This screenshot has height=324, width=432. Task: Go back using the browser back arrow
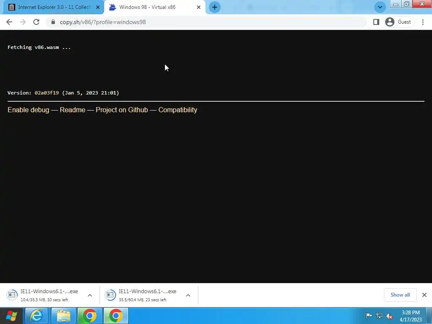pyautogui.click(x=9, y=22)
